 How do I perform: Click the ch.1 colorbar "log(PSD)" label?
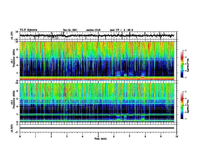[x=188, y=65]
